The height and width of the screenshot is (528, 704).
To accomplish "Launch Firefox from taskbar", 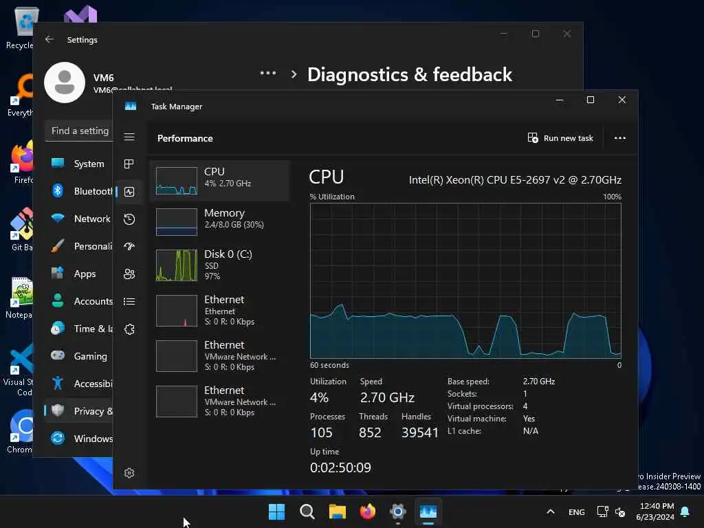I will [368, 511].
